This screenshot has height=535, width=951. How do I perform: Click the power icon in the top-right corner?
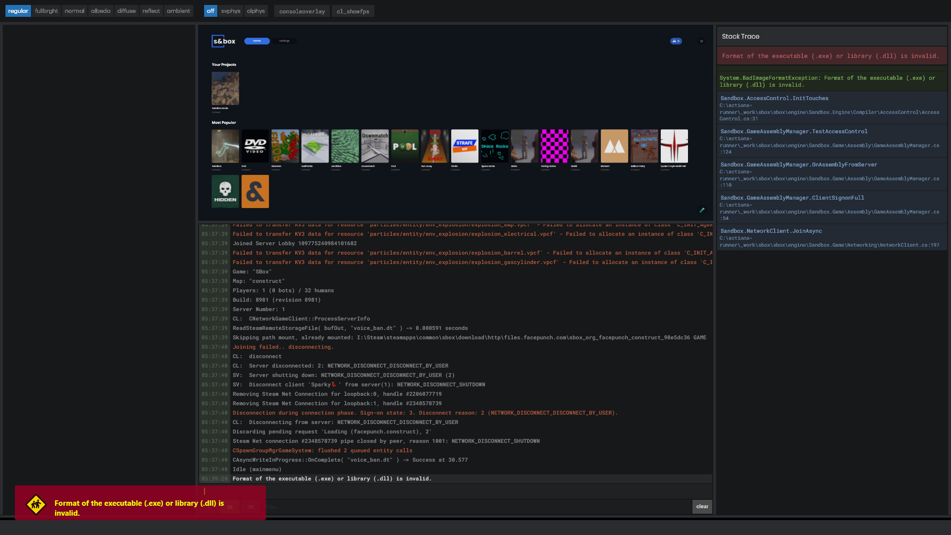[x=702, y=41]
